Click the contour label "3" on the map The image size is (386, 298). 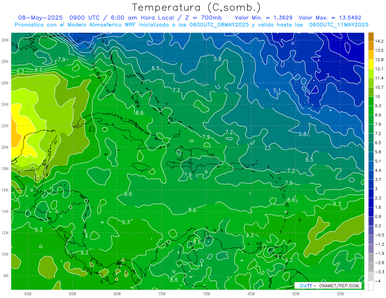coord(327,76)
